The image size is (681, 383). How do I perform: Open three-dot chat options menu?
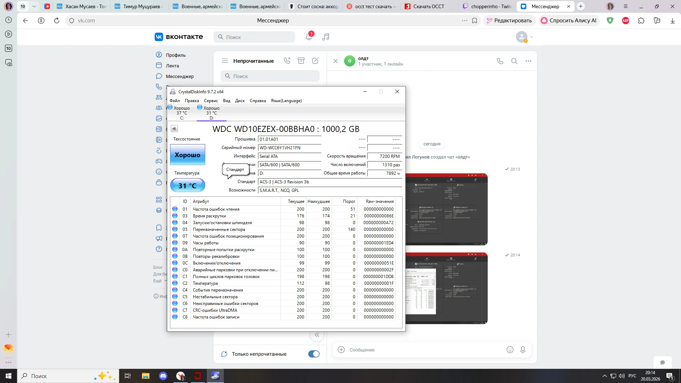[528, 61]
